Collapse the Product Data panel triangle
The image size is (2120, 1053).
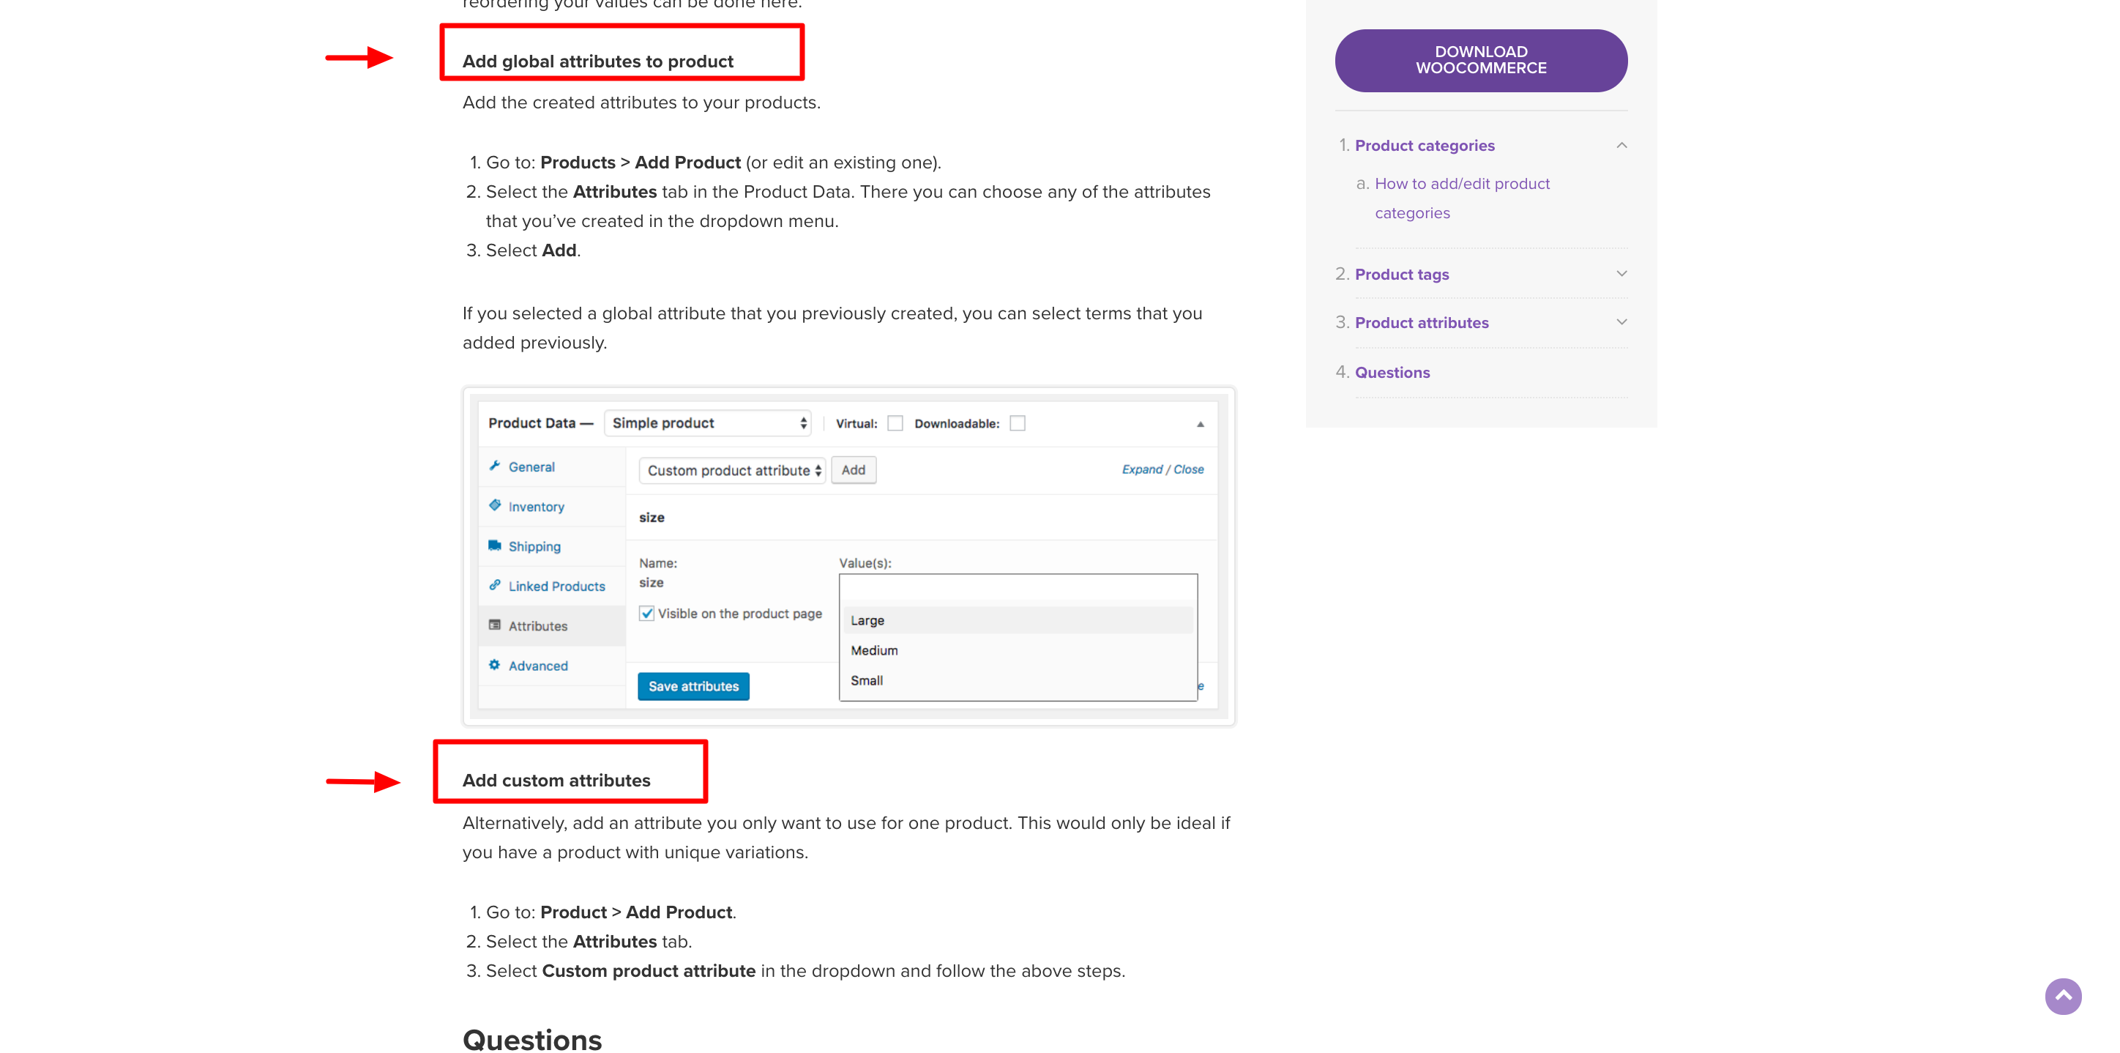[x=1200, y=424]
